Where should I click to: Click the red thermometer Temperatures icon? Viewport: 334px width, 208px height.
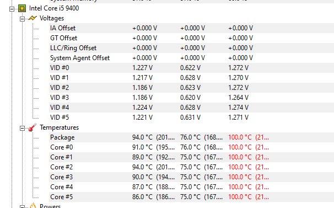(32, 127)
